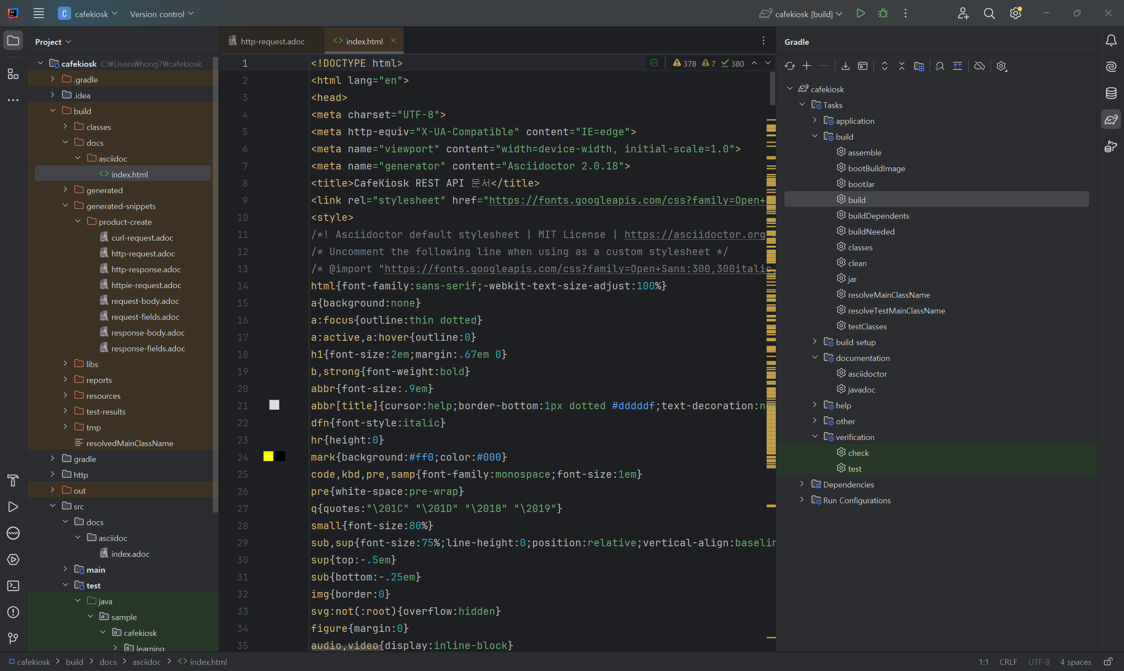
Task: Start the cafekiosk build with Run icon
Action: coord(861,14)
